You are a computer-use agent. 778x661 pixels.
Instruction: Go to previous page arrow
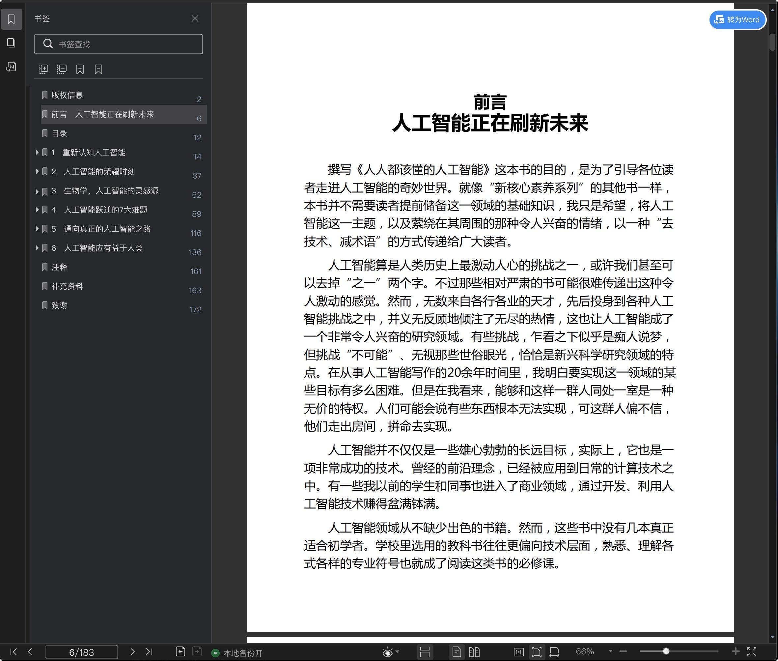point(30,652)
